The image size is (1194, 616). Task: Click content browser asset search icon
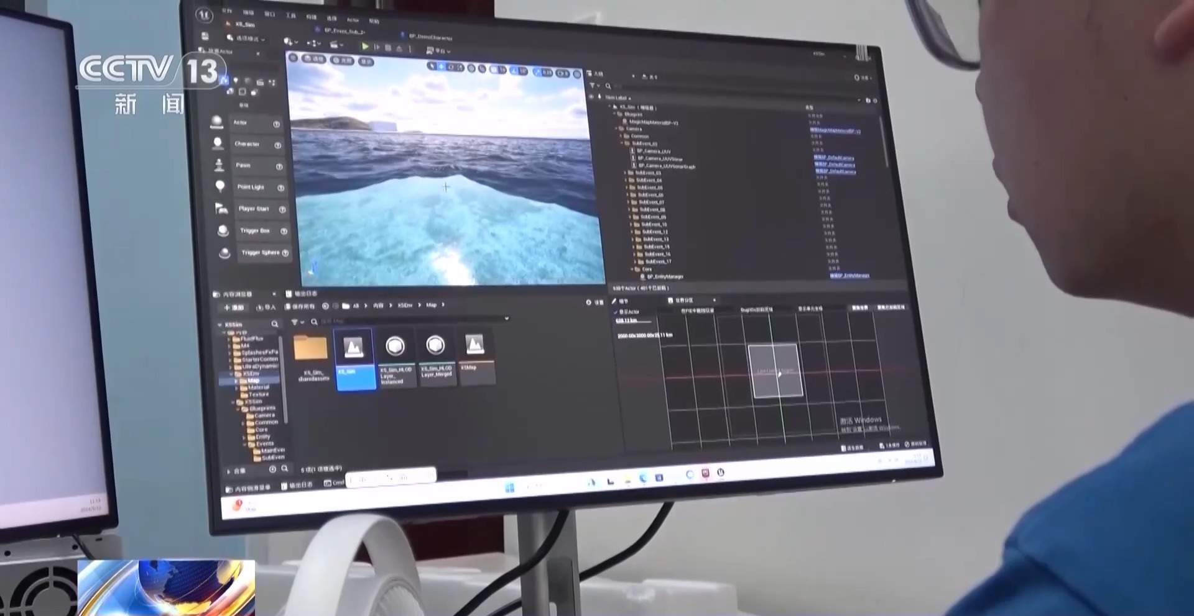pyautogui.click(x=314, y=322)
